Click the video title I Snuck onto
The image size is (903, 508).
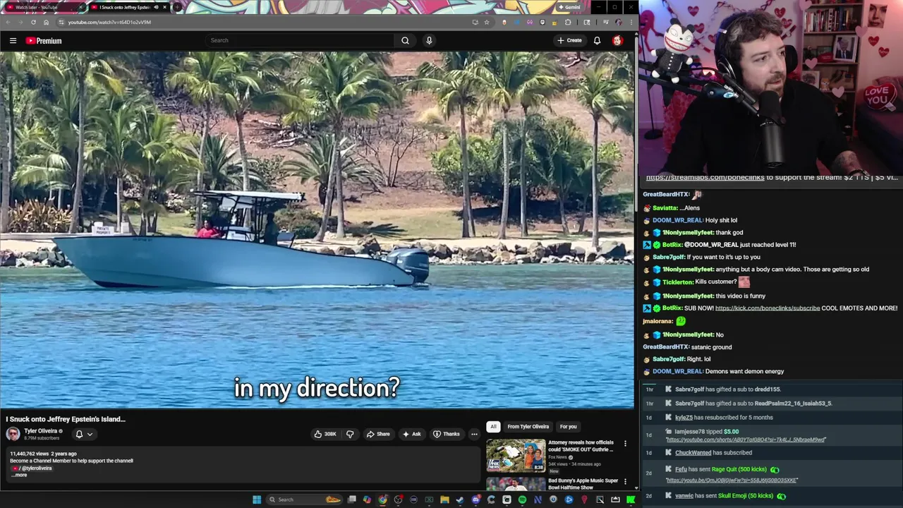66,419
